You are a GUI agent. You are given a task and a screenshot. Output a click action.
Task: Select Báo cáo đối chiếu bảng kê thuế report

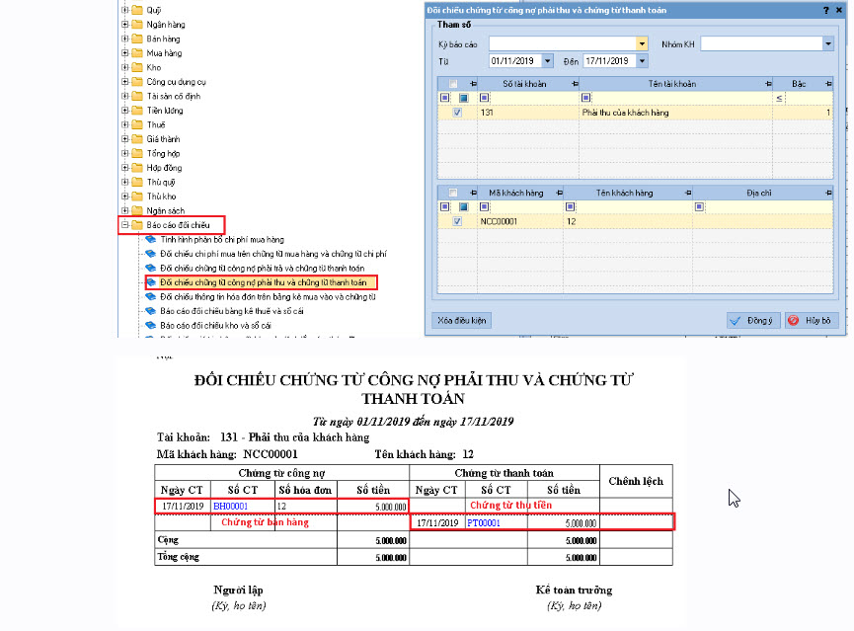click(232, 311)
